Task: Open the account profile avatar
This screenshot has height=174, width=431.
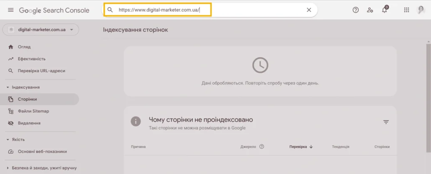Action: point(421,10)
